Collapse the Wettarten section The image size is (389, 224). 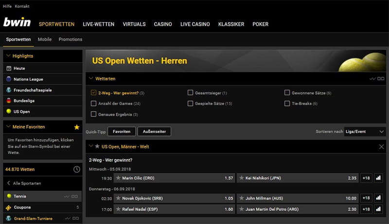(x=91, y=78)
